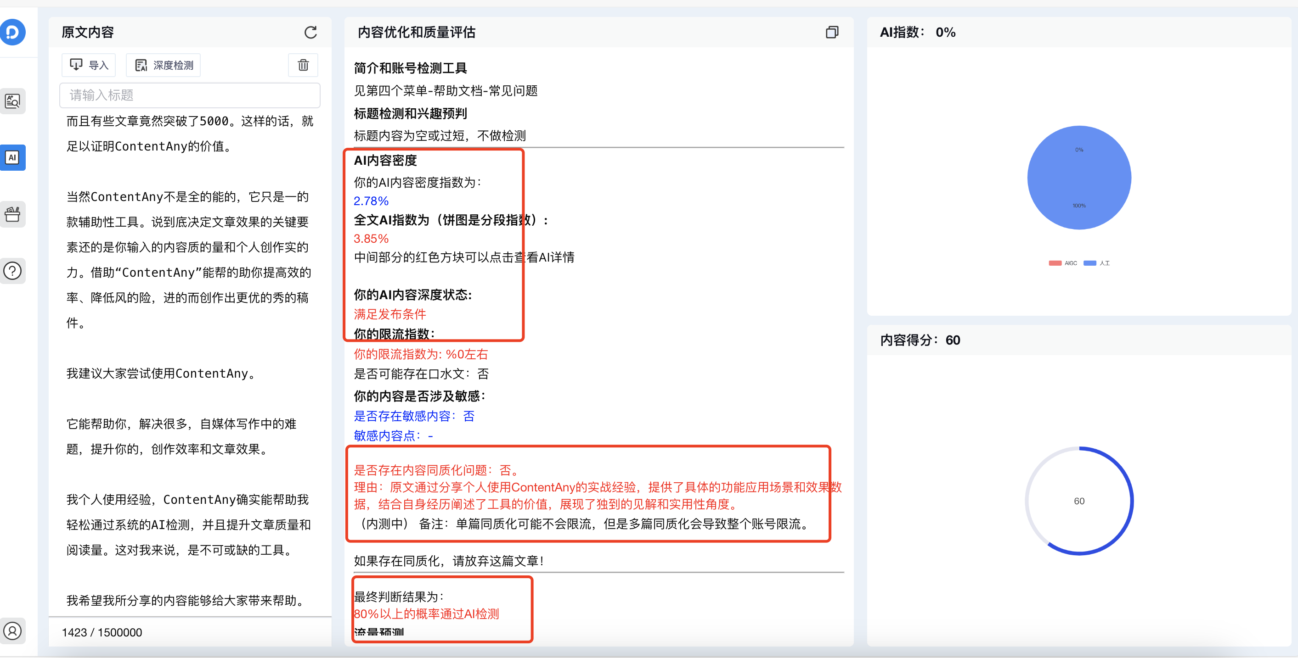Open the toolbox sidebar icon
Image resolution: width=1298 pixels, height=658 pixels.
tap(12, 214)
